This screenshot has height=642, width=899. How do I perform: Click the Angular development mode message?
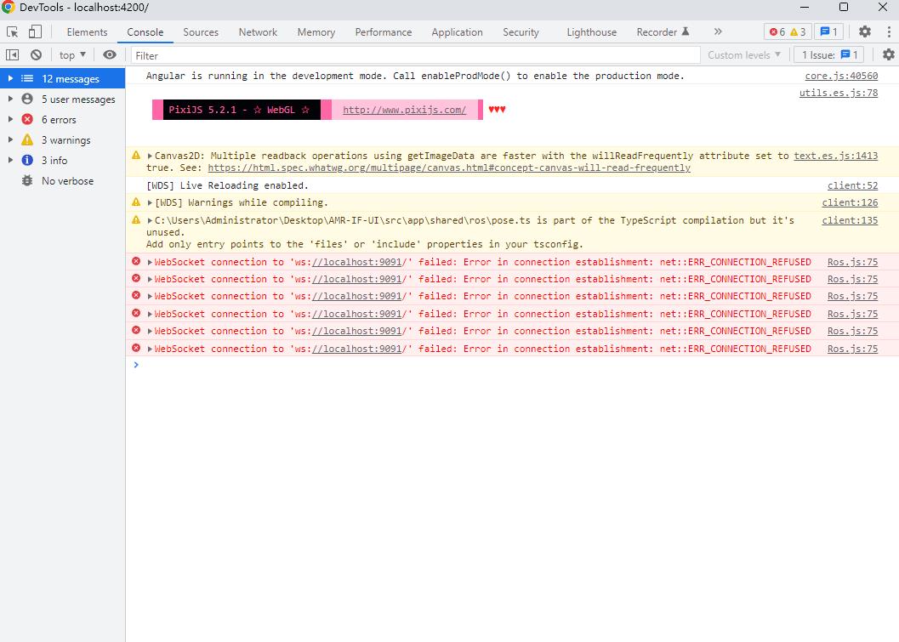[415, 76]
